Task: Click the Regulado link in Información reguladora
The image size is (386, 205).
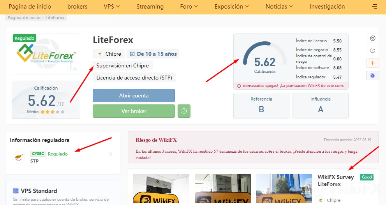Action: coord(58,154)
